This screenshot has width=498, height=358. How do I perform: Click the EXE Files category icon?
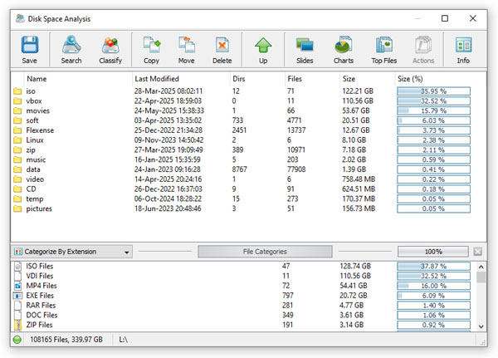(17, 296)
